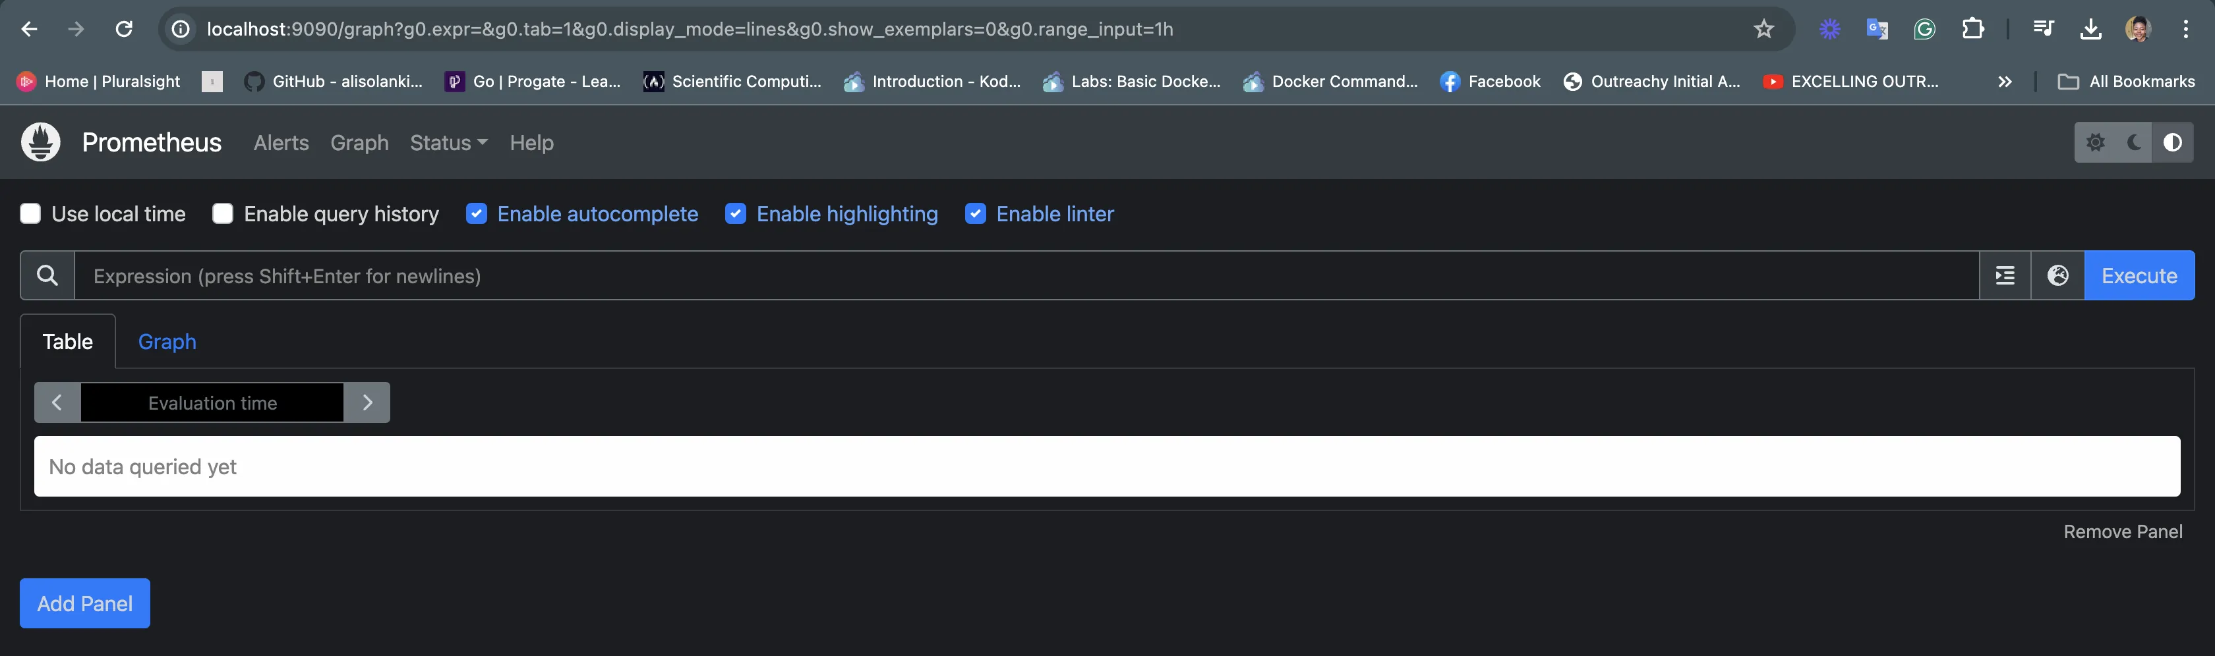Open Home | Pluralsight bookmark
Screen dimensions: 2215x656
99,82
